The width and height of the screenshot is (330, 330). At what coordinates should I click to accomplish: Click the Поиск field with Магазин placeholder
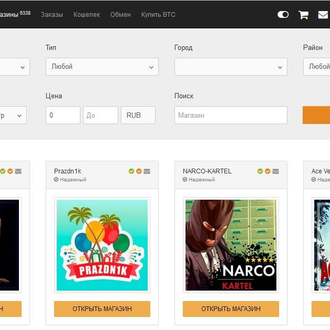pos(231,115)
